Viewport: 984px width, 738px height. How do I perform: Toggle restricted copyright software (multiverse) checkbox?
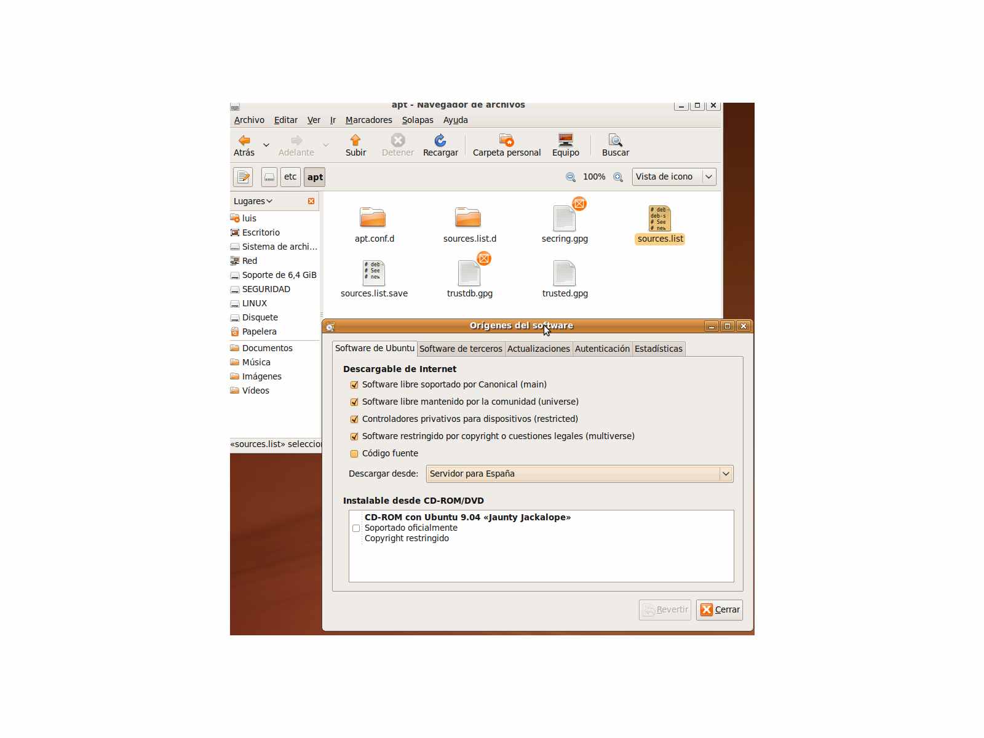pyautogui.click(x=354, y=437)
